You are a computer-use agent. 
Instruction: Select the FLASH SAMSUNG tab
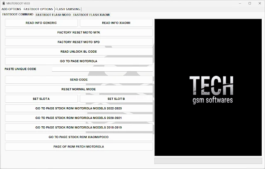point(67,9)
